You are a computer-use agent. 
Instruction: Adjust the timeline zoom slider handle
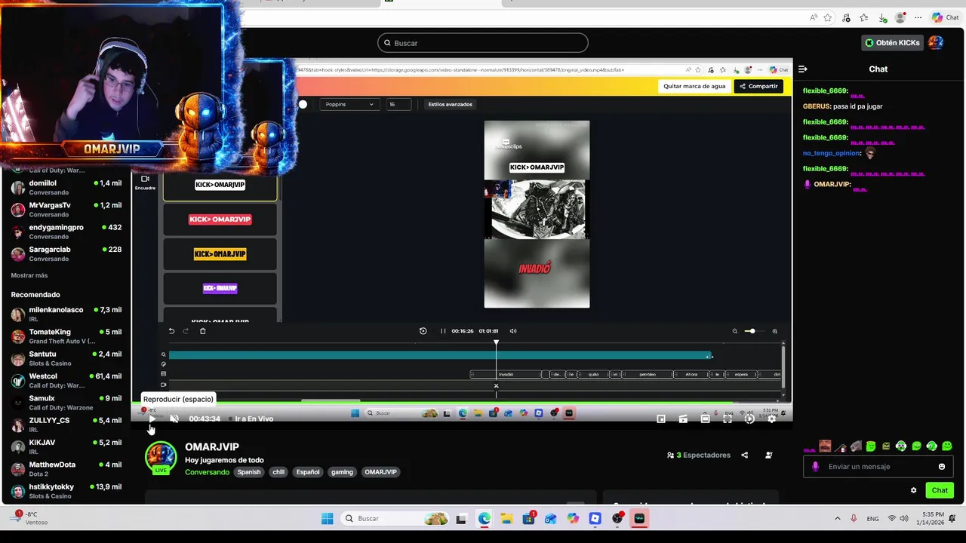(x=751, y=331)
